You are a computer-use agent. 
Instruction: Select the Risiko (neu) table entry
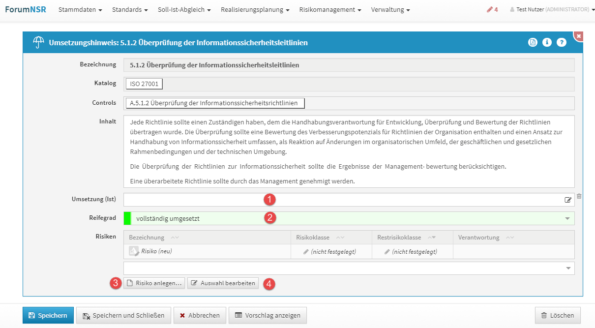(157, 251)
